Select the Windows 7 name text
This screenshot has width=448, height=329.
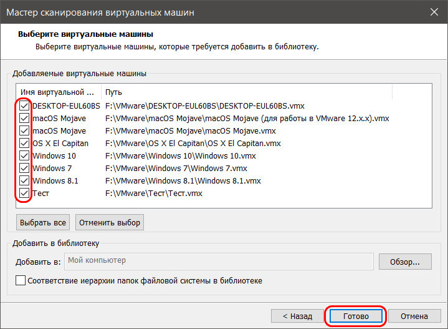coord(52,168)
